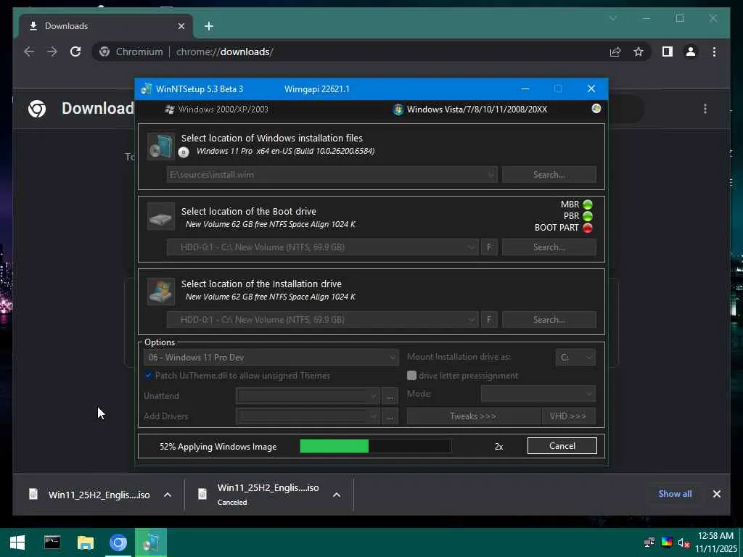This screenshot has width=743, height=557.
Task: Toggle Chromium side panel icon
Action: (668, 51)
